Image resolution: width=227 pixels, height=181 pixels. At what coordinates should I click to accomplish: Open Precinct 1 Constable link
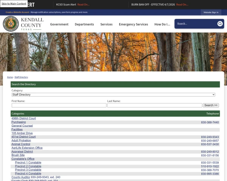pos(28,163)
